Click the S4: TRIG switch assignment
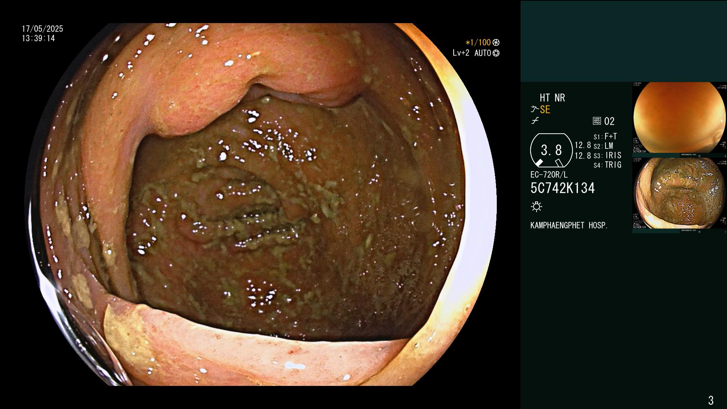The width and height of the screenshot is (727, 409). click(x=607, y=165)
